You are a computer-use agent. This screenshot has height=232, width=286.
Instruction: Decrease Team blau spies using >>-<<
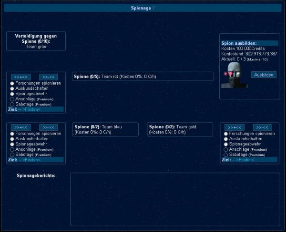pyautogui.click(x=49, y=127)
